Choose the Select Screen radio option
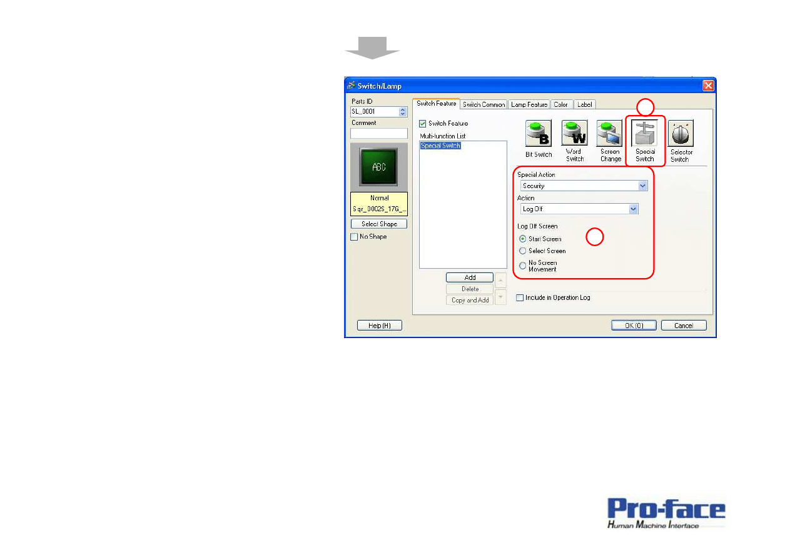 point(523,251)
